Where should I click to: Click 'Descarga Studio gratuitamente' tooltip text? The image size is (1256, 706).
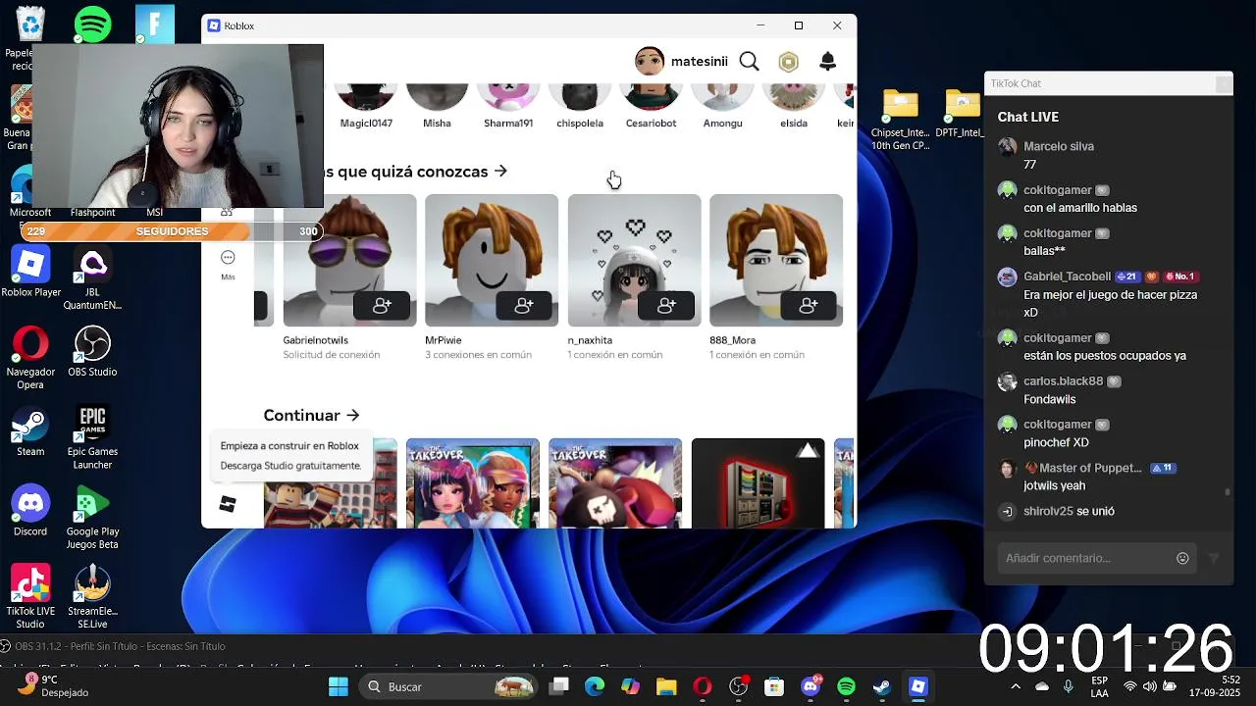[290, 466]
